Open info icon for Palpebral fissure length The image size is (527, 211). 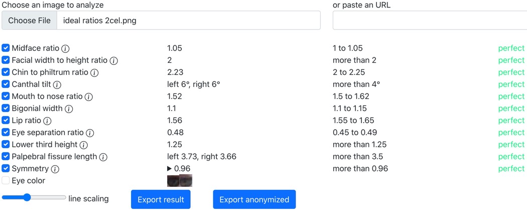pos(103,157)
